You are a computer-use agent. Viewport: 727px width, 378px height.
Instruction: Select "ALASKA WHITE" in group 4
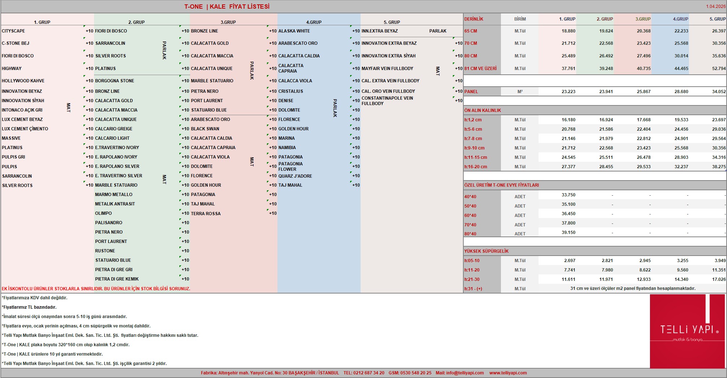click(x=294, y=31)
